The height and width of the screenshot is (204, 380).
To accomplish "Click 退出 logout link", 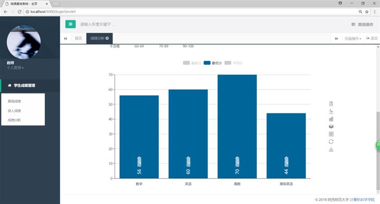I will click(372, 38).
